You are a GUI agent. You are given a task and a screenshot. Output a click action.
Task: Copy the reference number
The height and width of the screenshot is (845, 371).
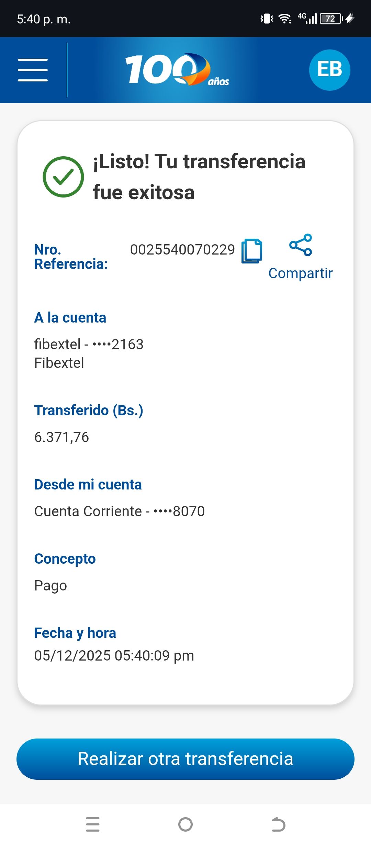(251, 251)
